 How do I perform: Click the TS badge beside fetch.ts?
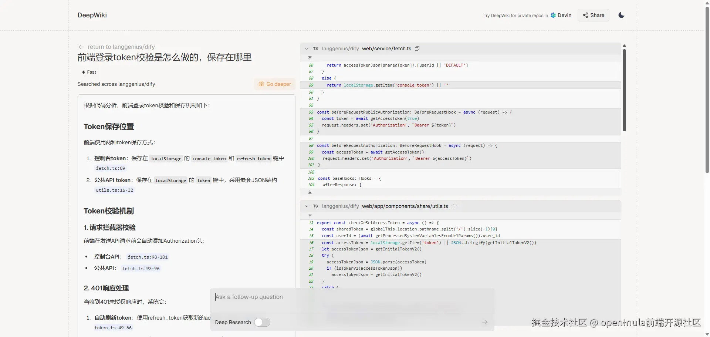tap(315, 48)
